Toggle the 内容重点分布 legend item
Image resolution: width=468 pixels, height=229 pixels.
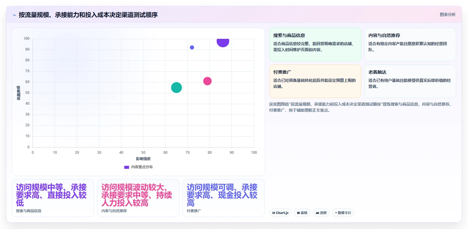(138, 167)
